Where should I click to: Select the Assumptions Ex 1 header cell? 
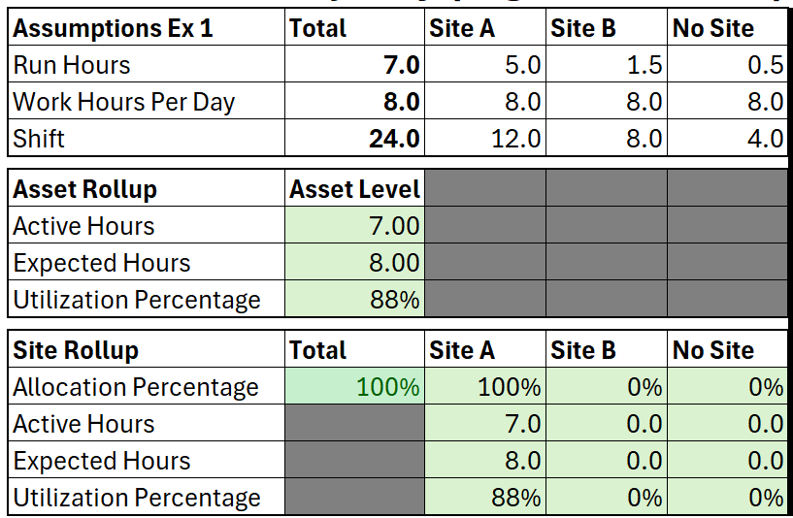point(147,28)
